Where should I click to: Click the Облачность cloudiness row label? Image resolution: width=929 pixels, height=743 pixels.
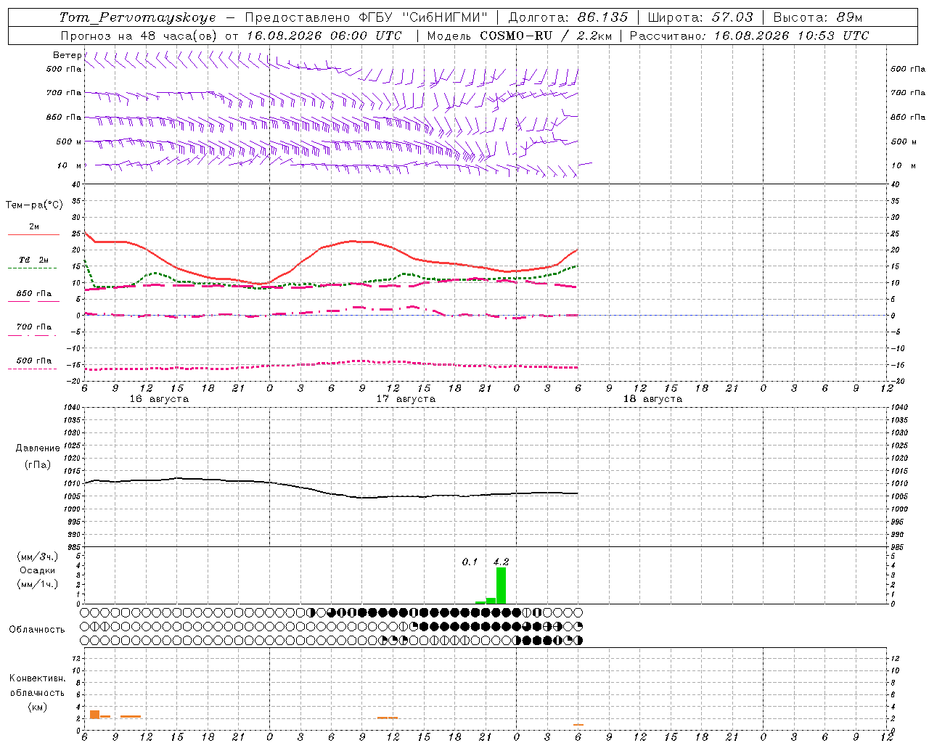tap(37, 629)
